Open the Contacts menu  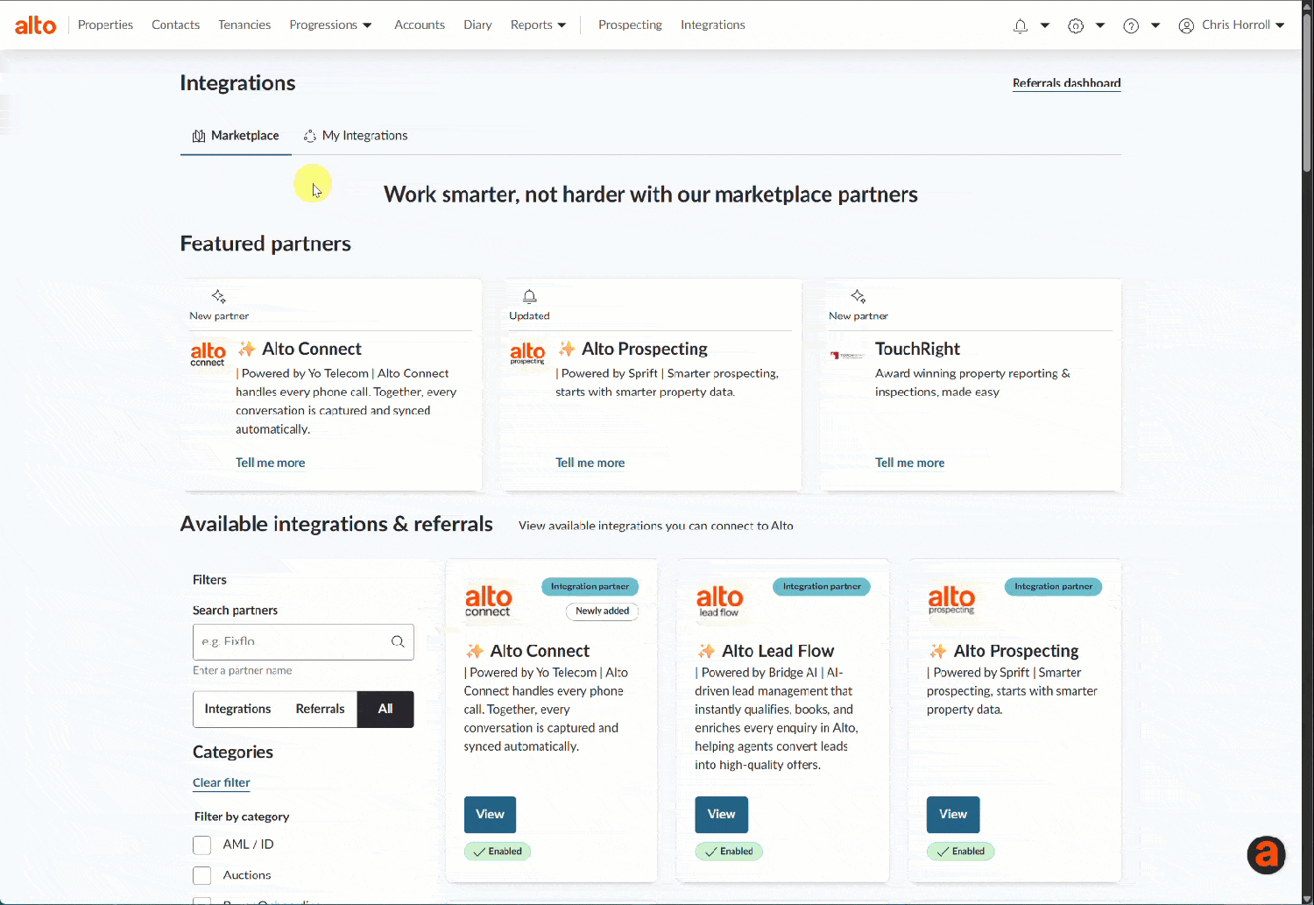(x=175, y=25)
